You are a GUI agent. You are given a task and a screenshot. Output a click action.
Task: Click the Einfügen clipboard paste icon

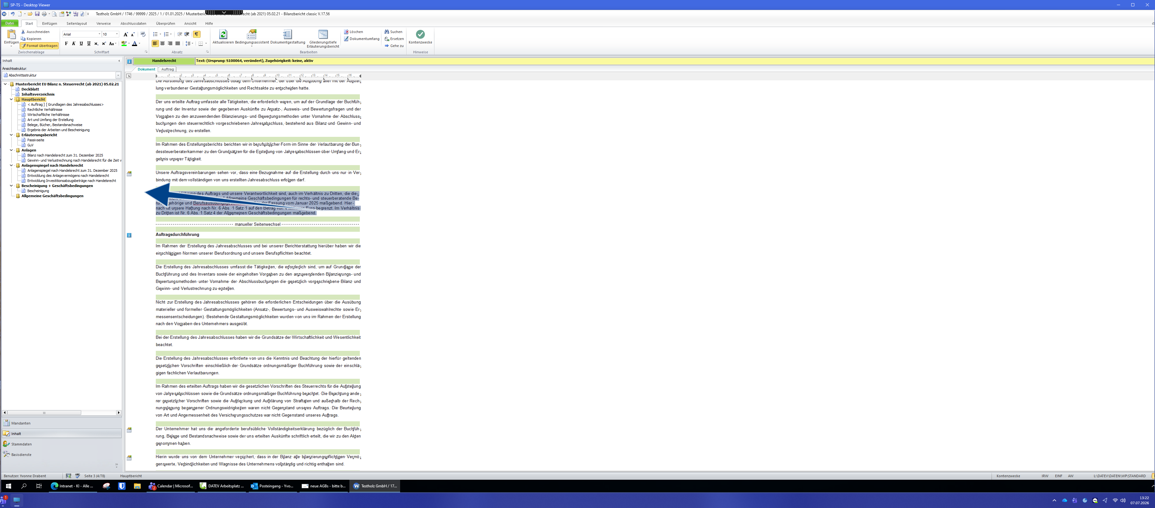click(11, 34)
